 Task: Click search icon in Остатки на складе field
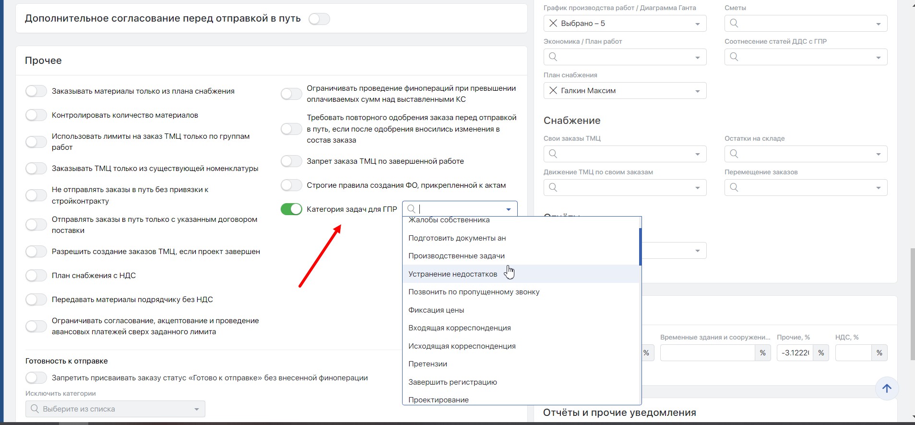(x=734, y=154)
